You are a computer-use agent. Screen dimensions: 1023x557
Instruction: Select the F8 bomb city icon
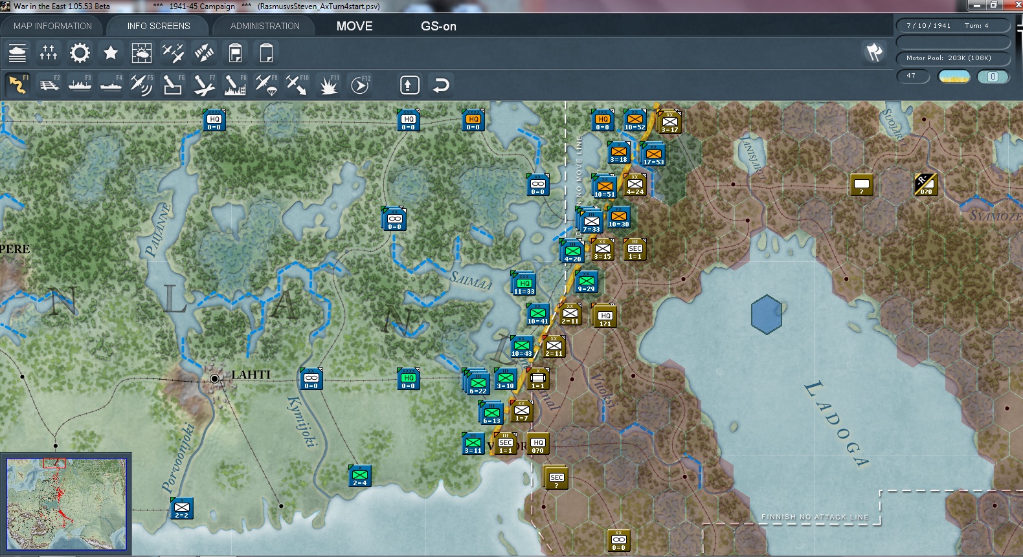[235, 85]
